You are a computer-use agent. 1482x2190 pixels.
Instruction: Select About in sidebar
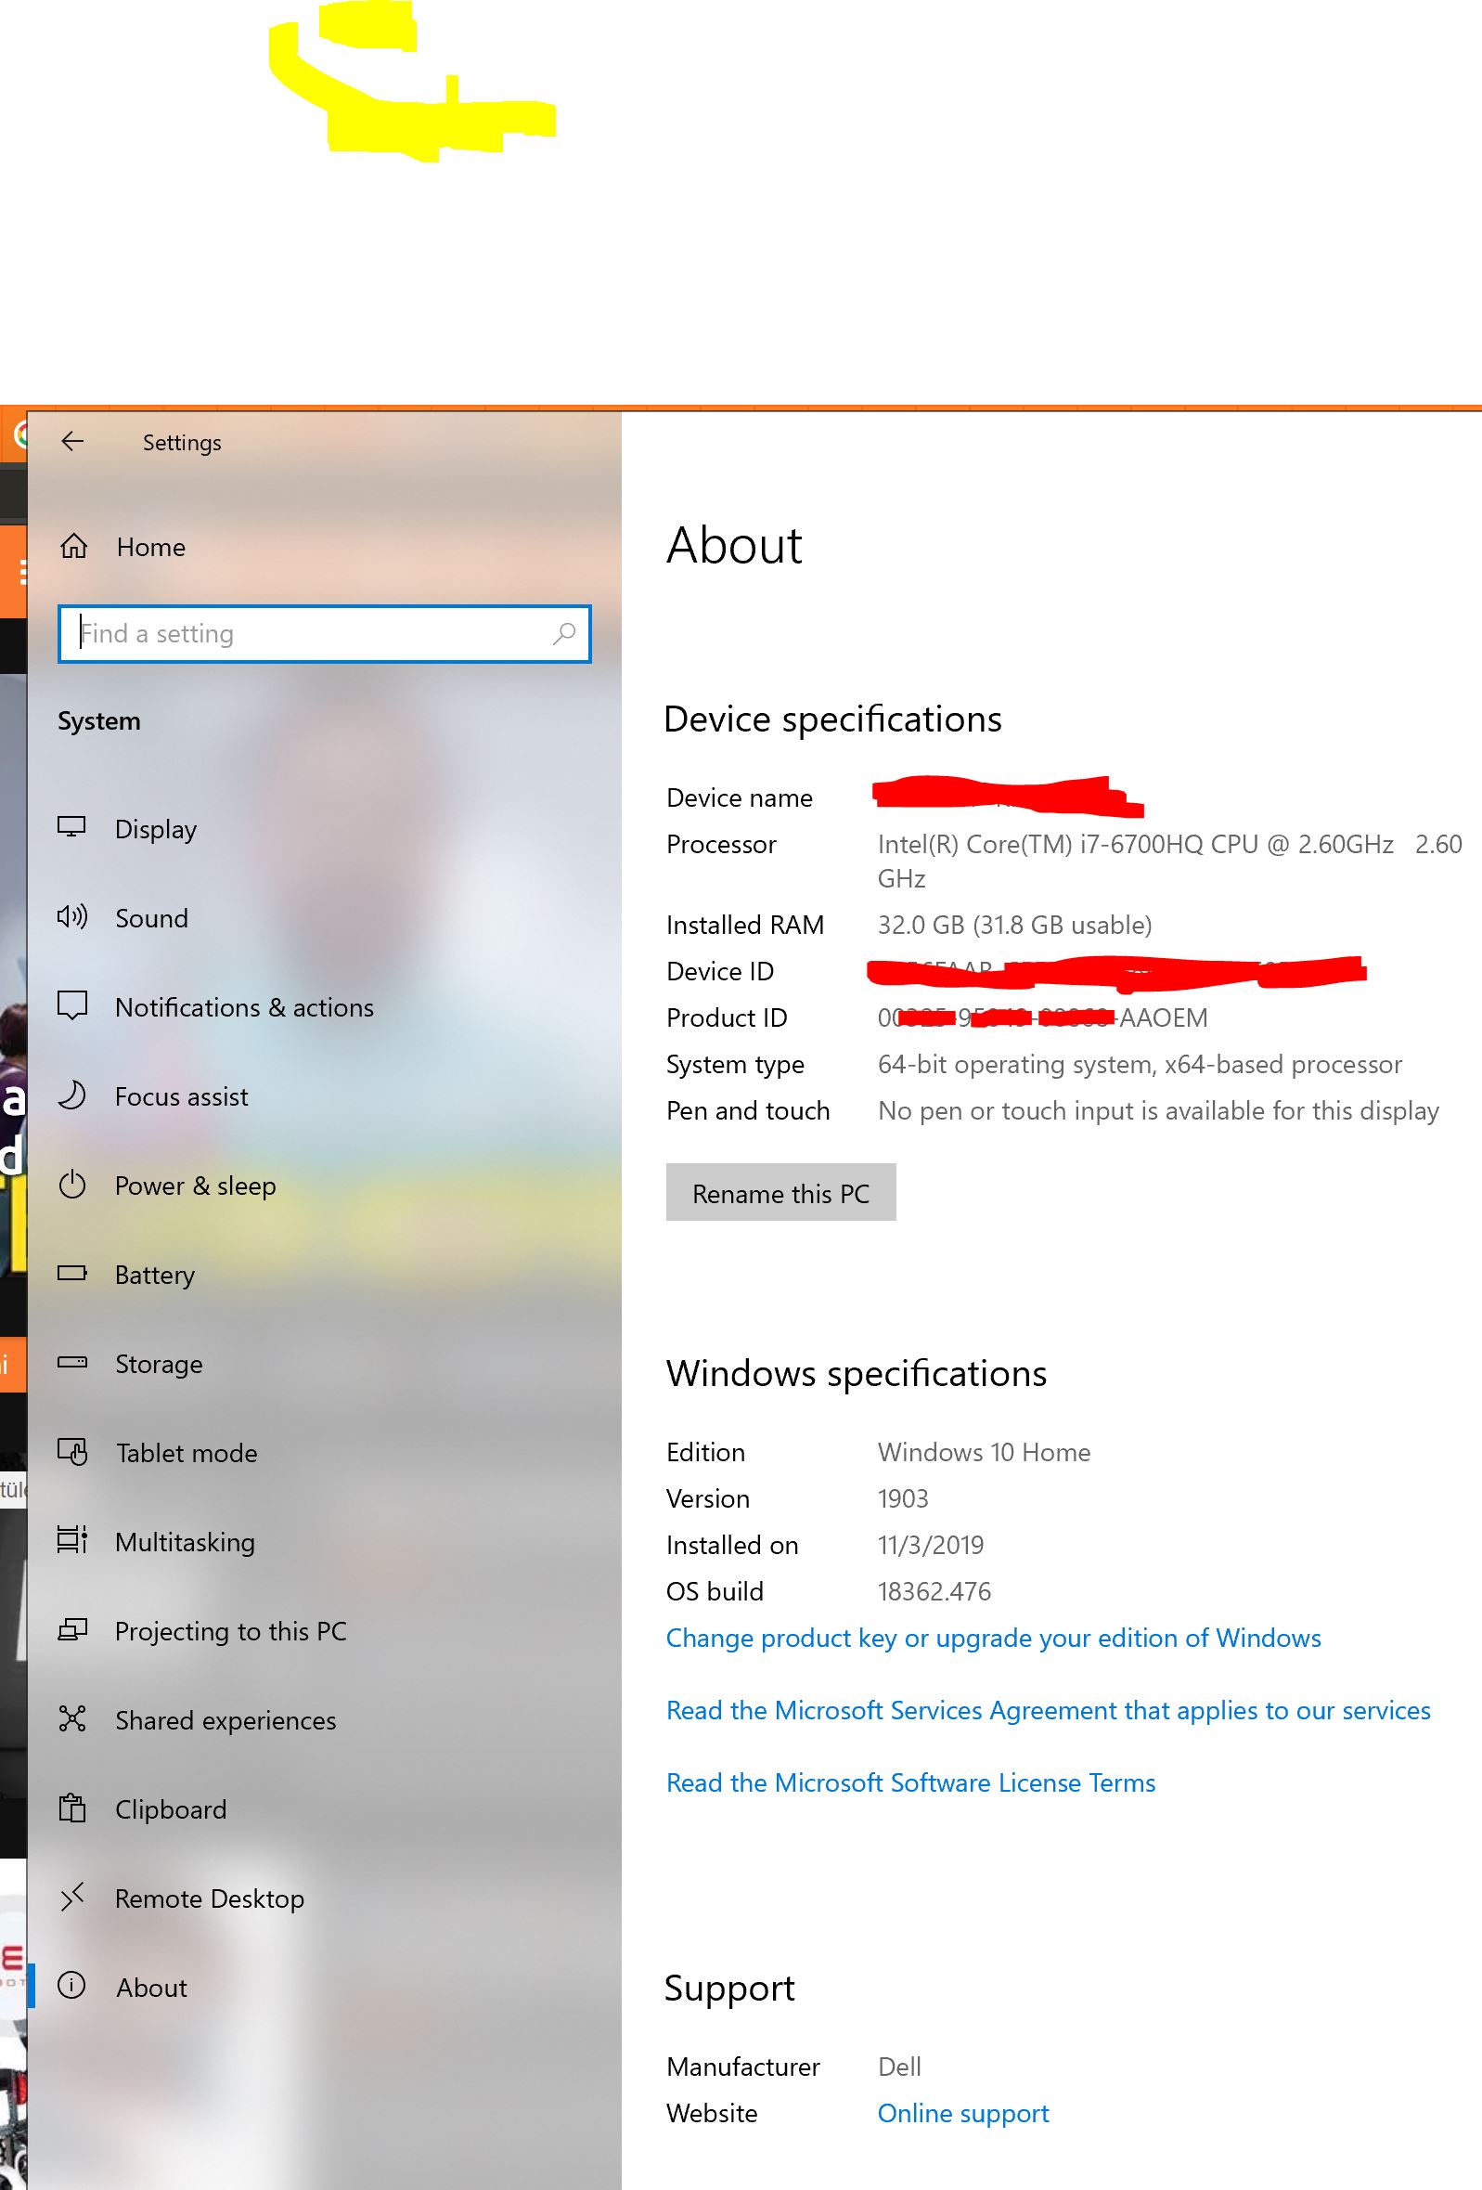coord(151,1988)
